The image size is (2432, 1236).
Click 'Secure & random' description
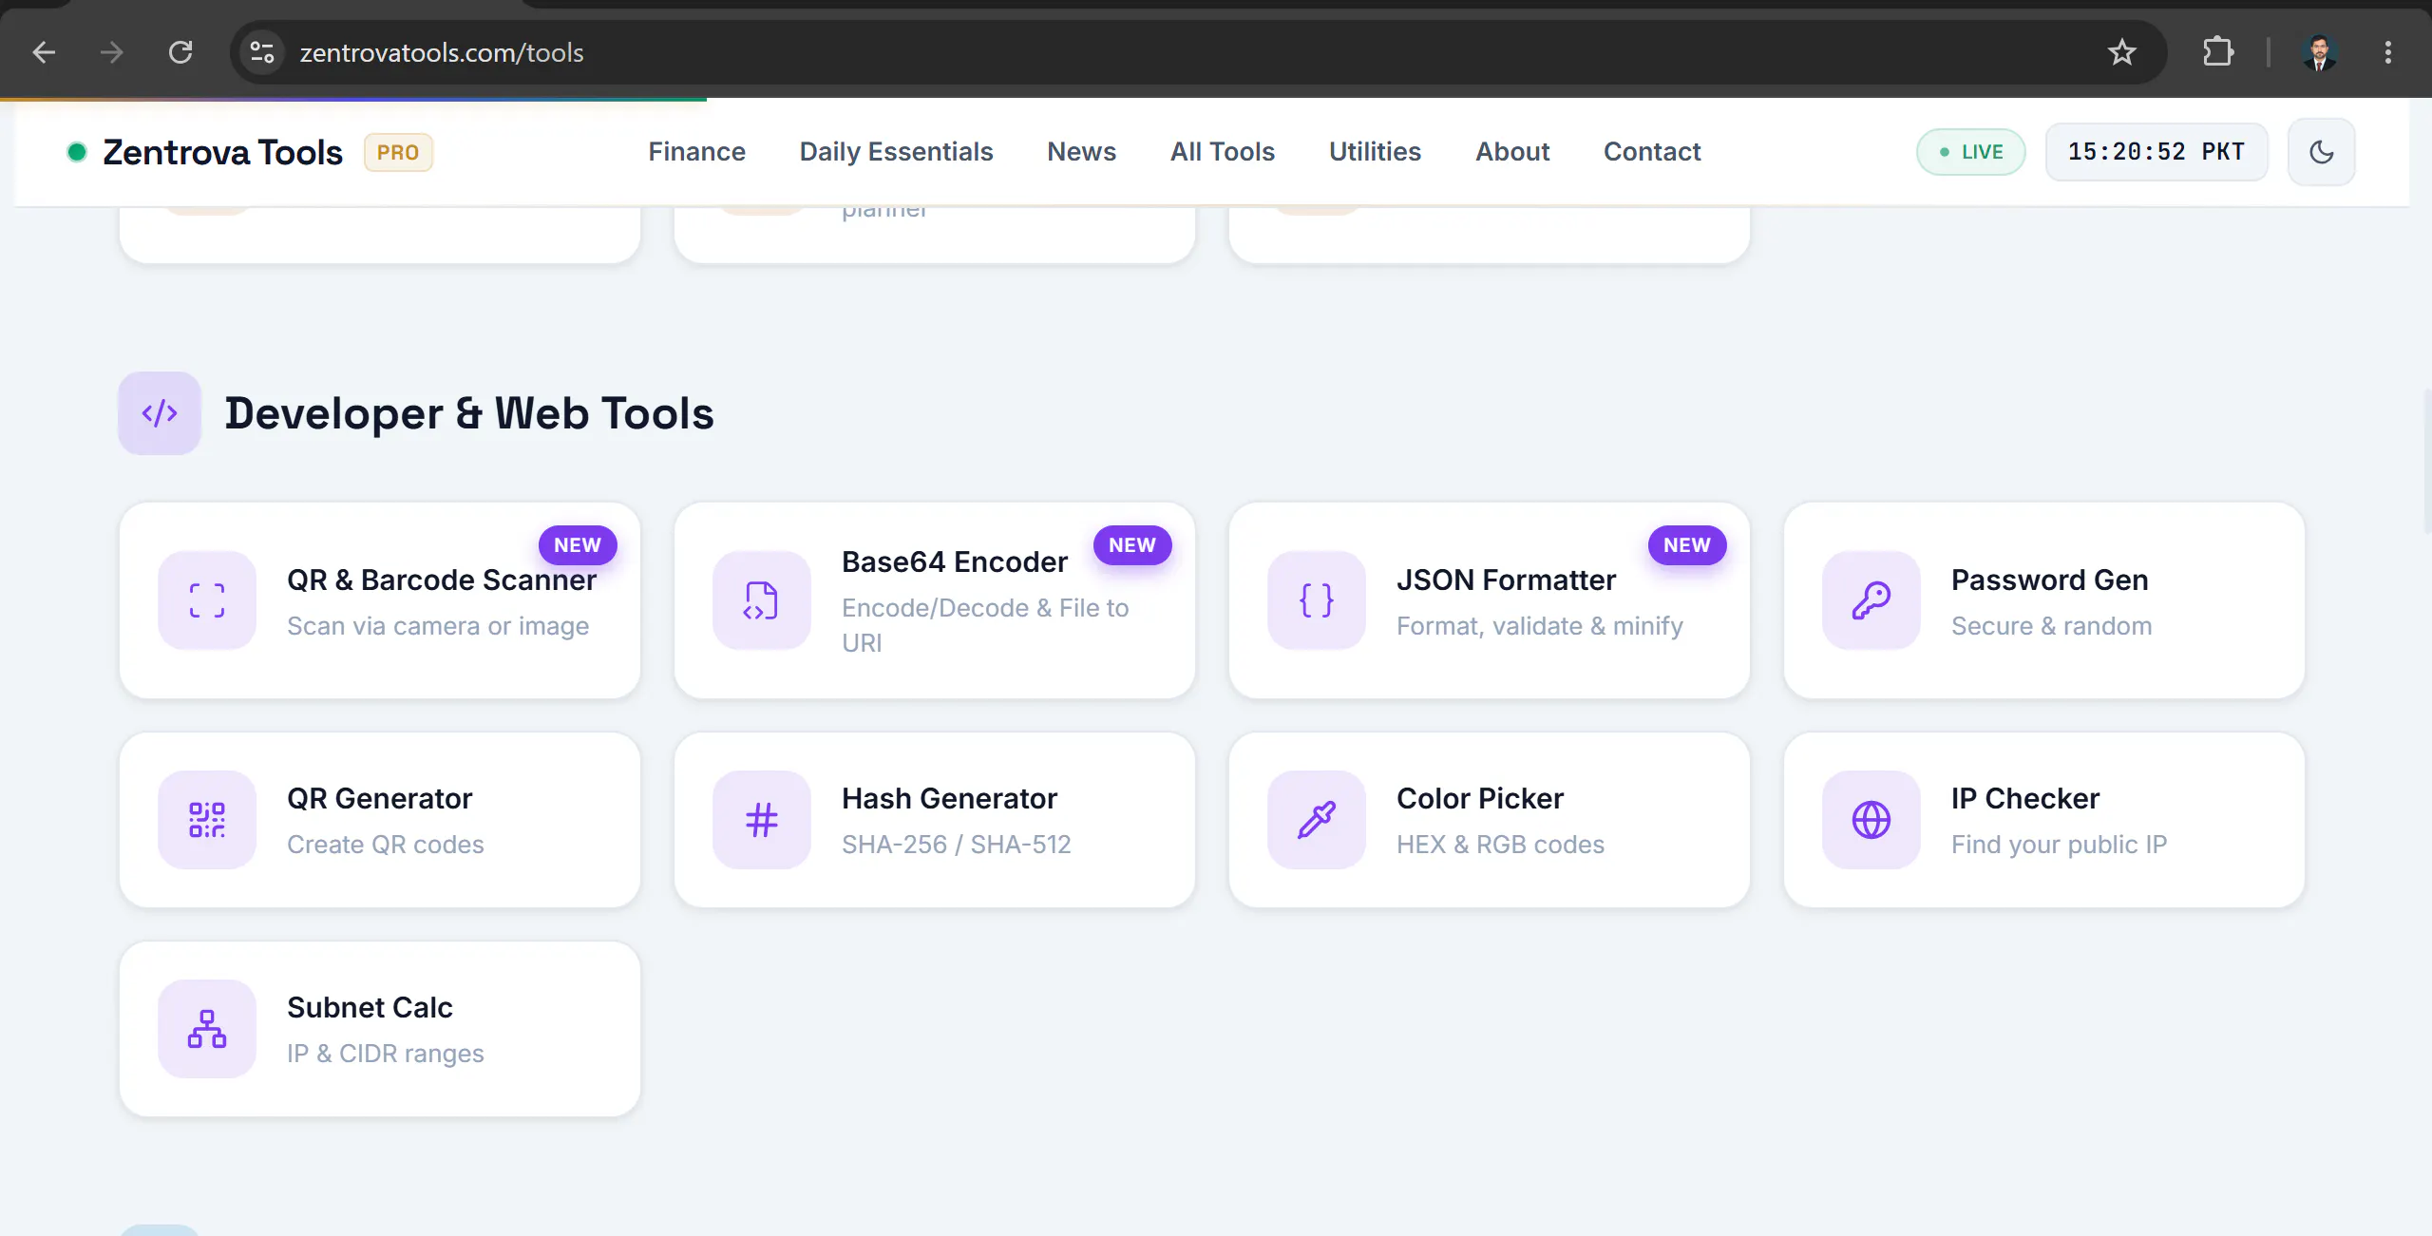[x=2051, y=626]
